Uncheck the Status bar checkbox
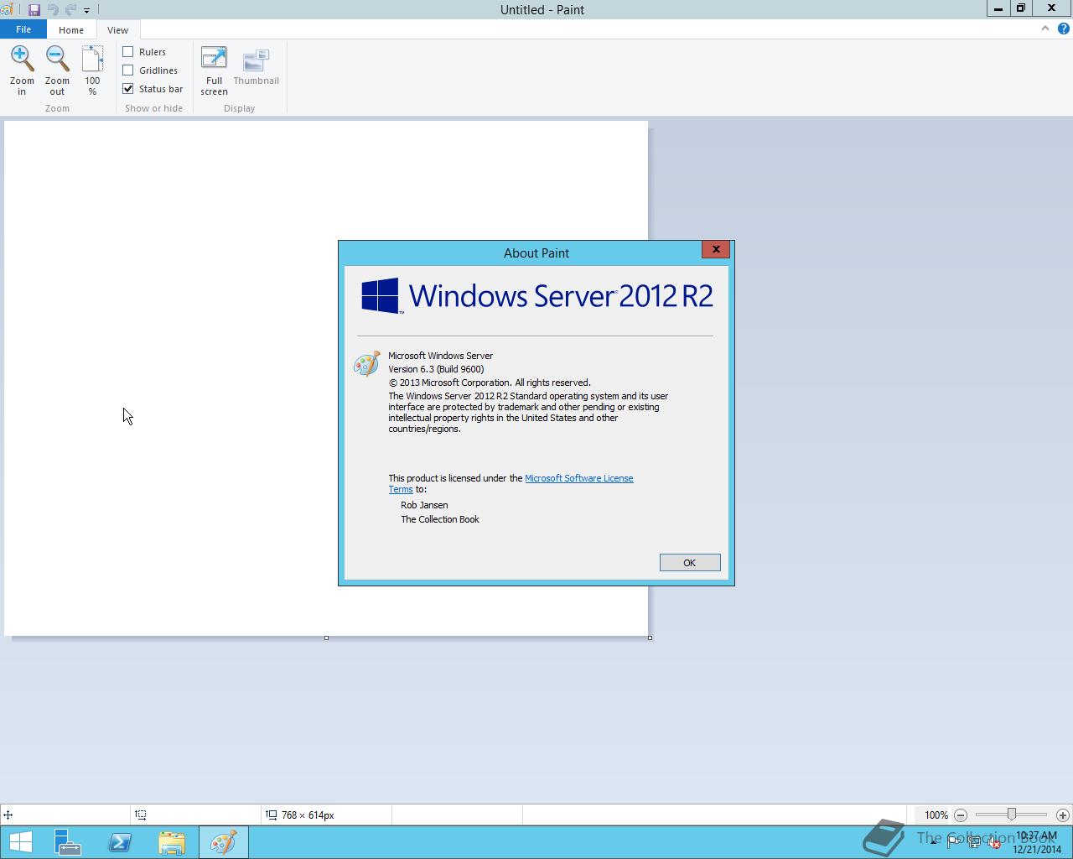This screenshot has height=859, width=1073. (128, 89)
